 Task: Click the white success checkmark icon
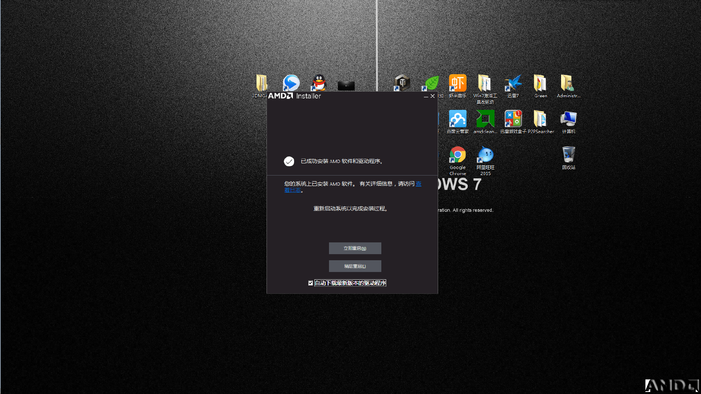click(x=289, y=161)
